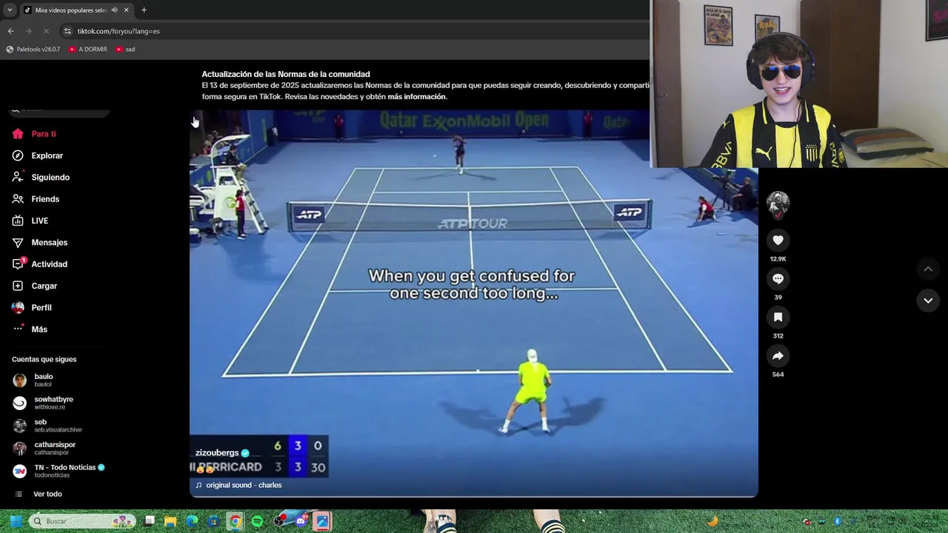The image size is (948, 533).
Task: Open the sad bookmark
Action: click(125, 50)
